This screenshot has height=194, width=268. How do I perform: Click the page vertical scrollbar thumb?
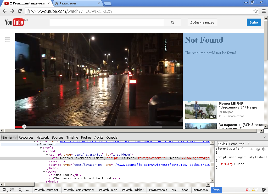point(266,40)
